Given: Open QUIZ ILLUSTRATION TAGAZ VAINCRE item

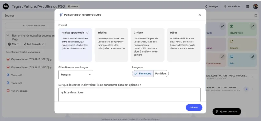Looking at the screenshot, I should click(x=226, y=77).
